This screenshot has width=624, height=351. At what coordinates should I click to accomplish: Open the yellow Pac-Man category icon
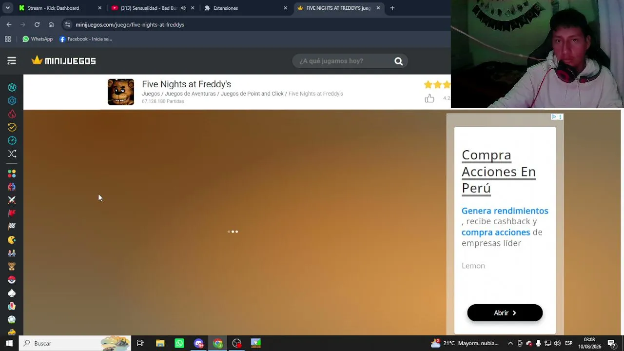pos(12,240)
